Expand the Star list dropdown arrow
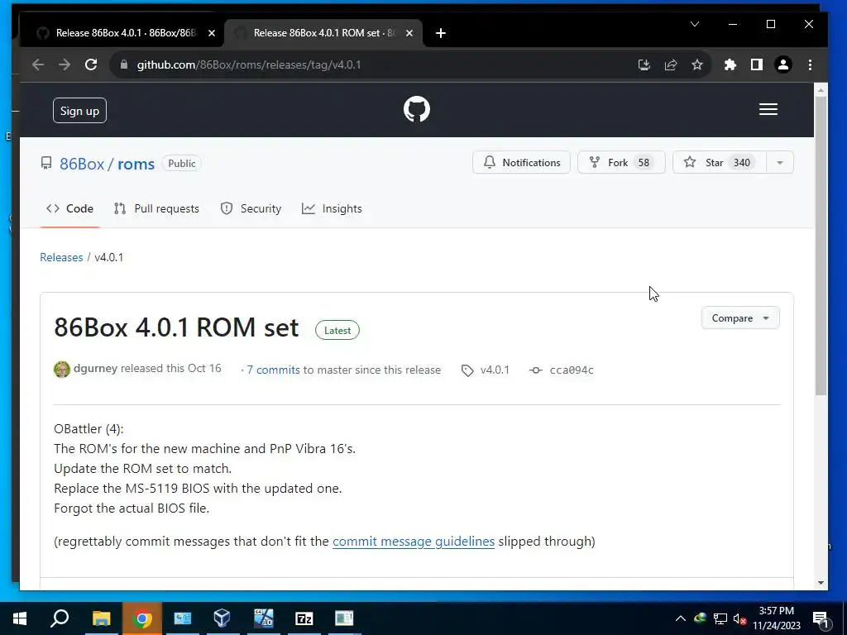Image resolution: width=847 pixels, height=635 pixels. (x=779, y=163)
